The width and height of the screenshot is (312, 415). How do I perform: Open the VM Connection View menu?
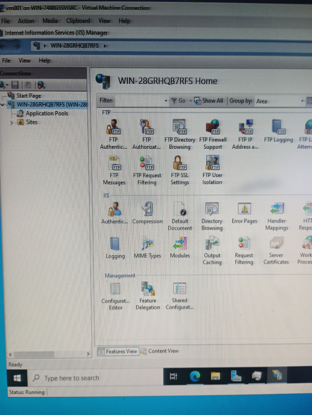click(104, 20)
